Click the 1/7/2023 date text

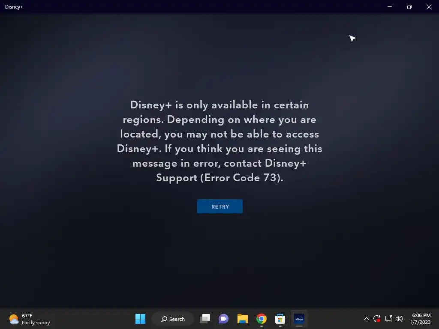click(421, 322)
